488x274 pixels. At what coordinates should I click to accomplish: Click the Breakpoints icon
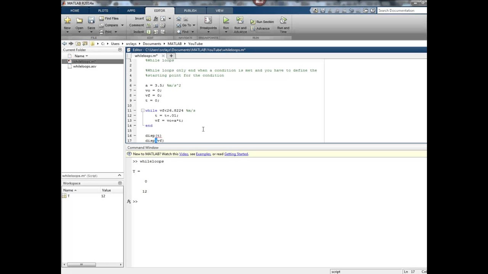click(x=208, y=21)
